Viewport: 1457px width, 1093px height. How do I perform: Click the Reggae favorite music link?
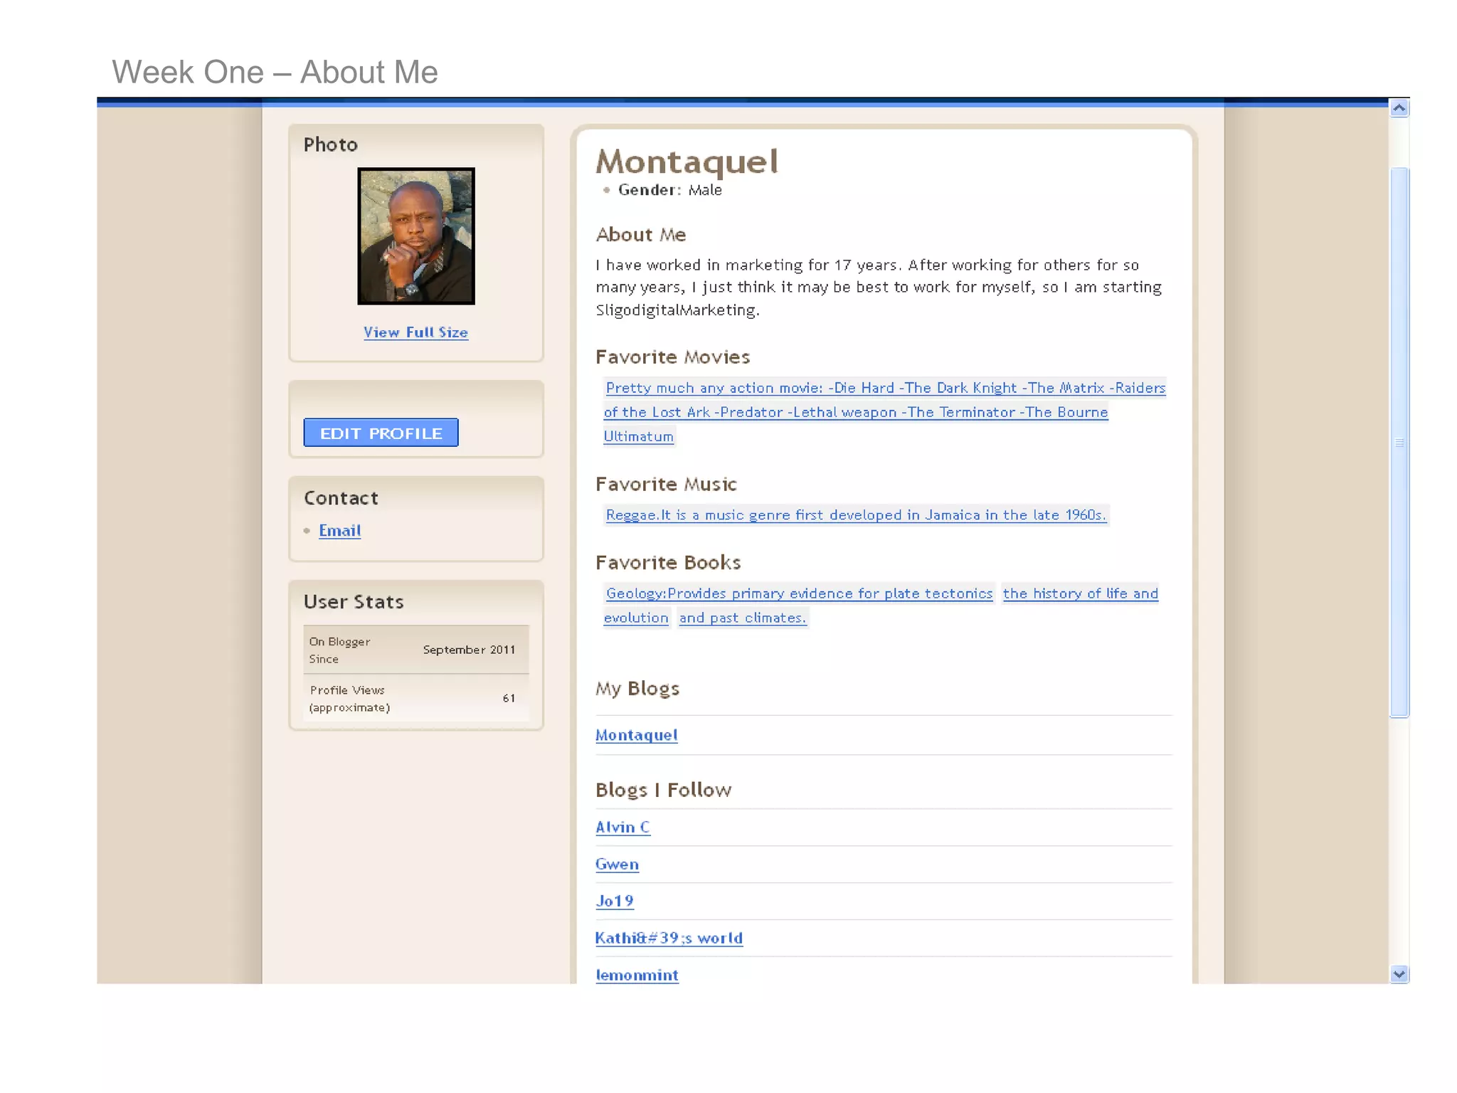tap(855, 514)
